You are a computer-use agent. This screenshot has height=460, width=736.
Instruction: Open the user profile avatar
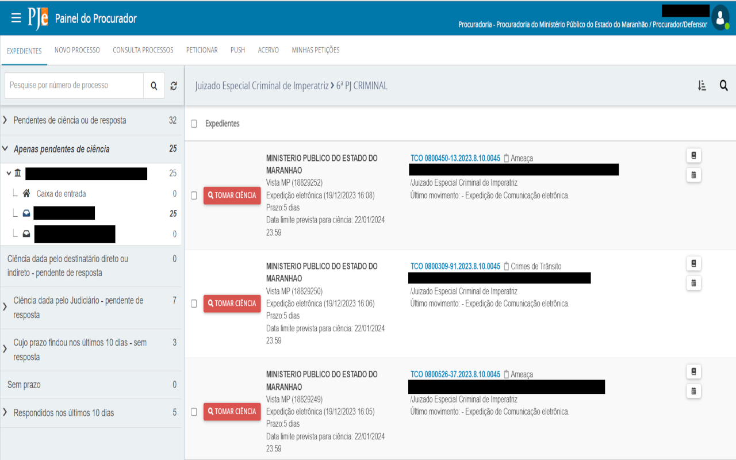pos(720,18)
